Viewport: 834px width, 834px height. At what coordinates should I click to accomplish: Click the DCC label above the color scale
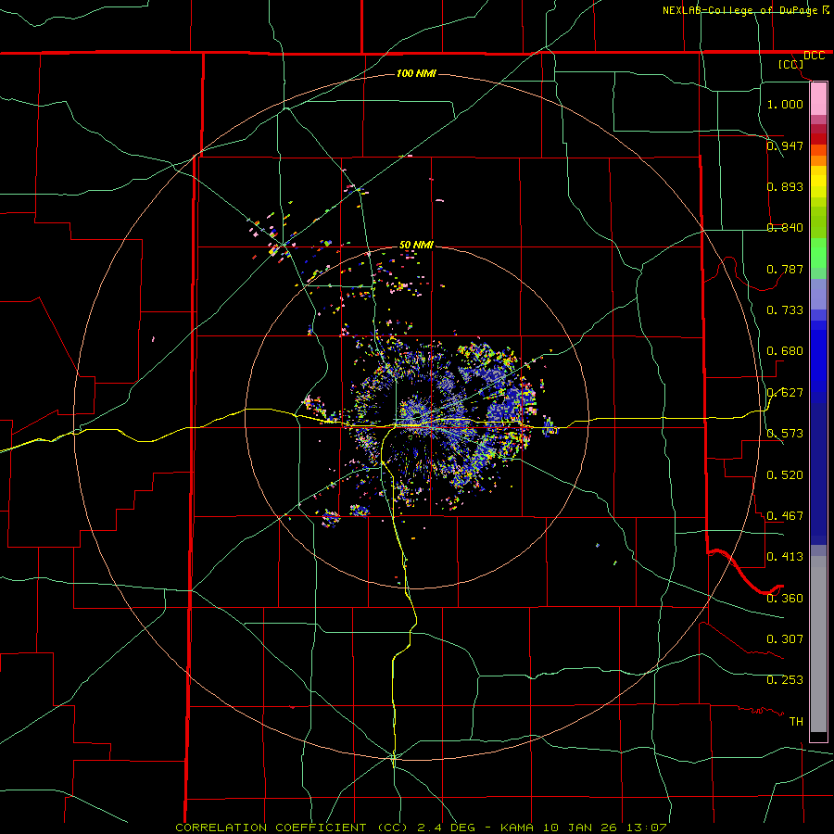815,56
